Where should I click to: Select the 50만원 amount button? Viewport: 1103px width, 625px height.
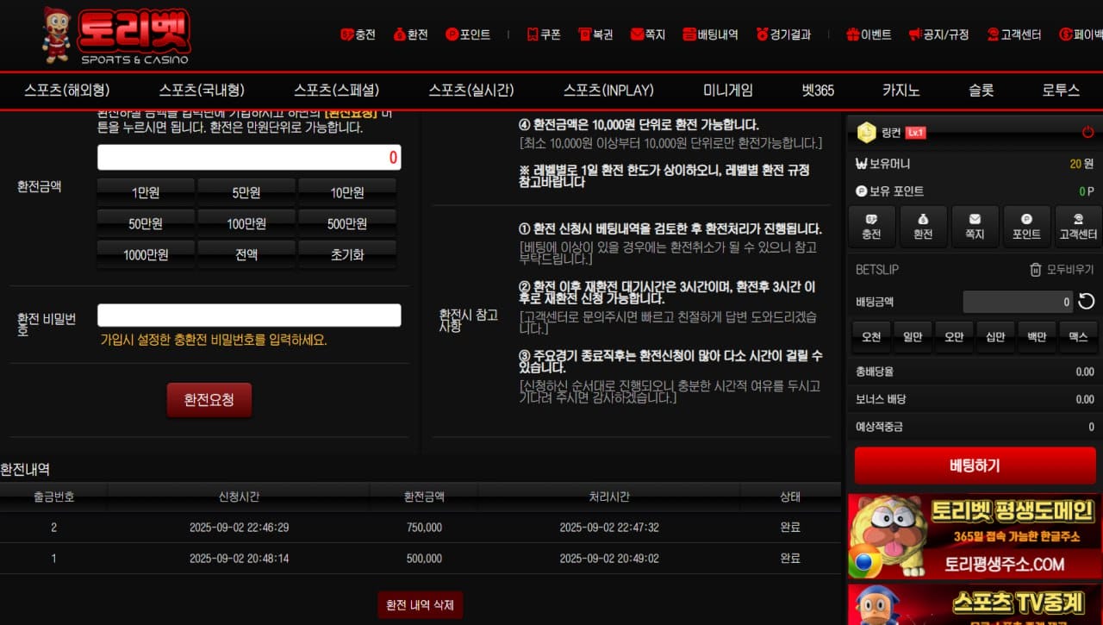point(146,224)
